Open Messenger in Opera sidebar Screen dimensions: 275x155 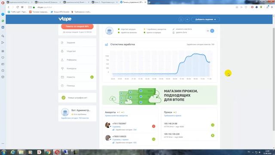click(x=3, y=14)
